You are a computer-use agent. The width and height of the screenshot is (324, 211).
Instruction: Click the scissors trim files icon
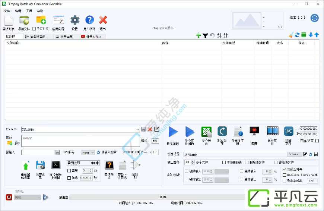click(289, 131)
